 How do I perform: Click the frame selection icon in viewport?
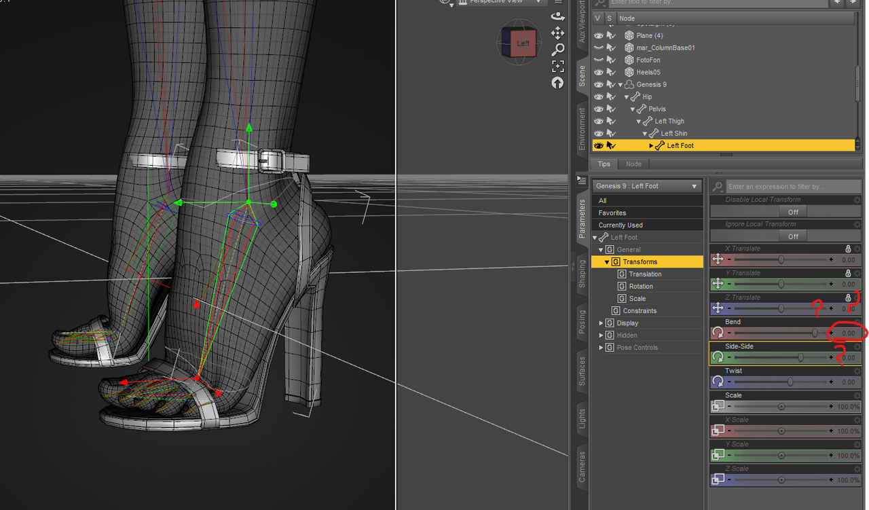pos(557,66)
